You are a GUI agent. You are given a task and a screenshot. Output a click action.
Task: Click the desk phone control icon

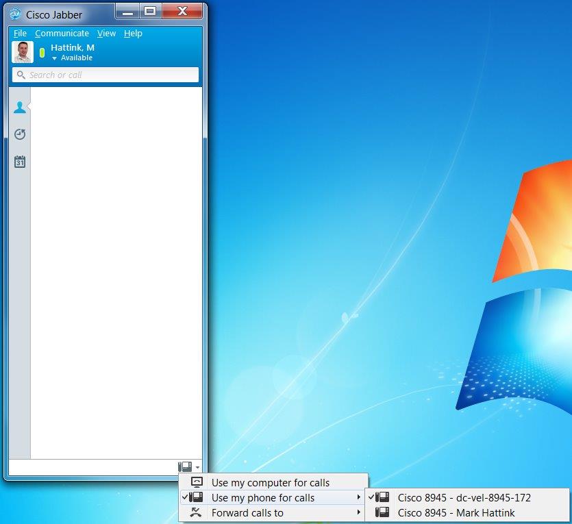click(185, 466)
